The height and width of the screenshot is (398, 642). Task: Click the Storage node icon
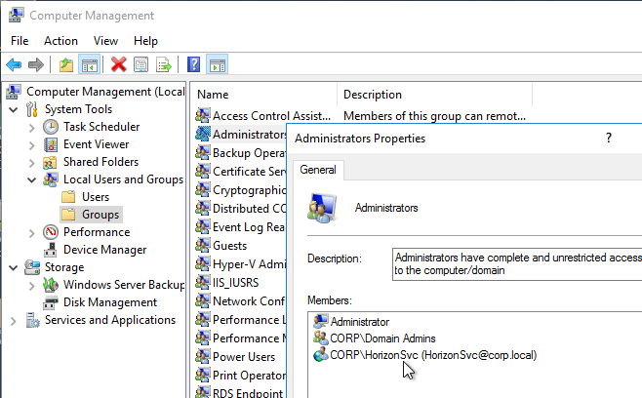click(x=32, y=267)
